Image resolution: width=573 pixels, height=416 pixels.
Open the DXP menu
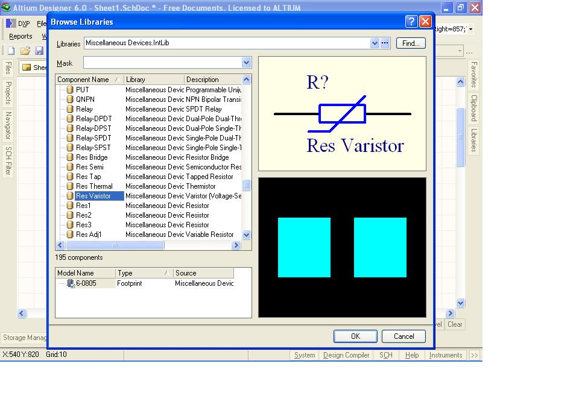click(x=24, y=24)
